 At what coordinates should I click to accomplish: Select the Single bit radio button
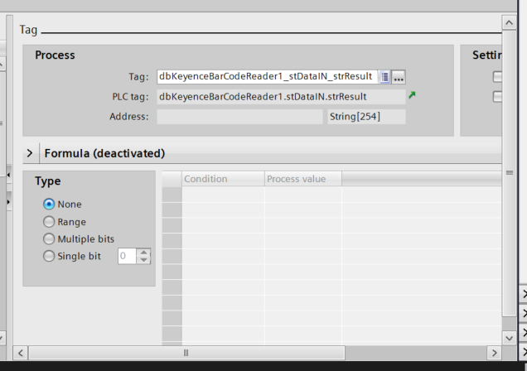coord(49,256)
